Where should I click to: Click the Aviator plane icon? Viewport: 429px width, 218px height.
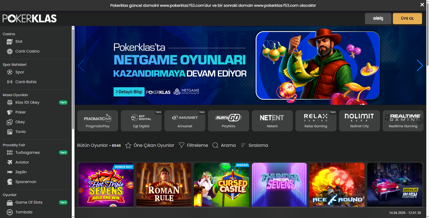pos(10,162)
